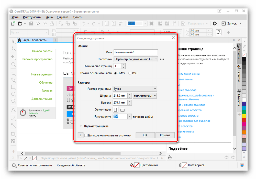Open the zoom level dropdown in toolbar
This screenshot has height=179, width=256.
point(145,24)
